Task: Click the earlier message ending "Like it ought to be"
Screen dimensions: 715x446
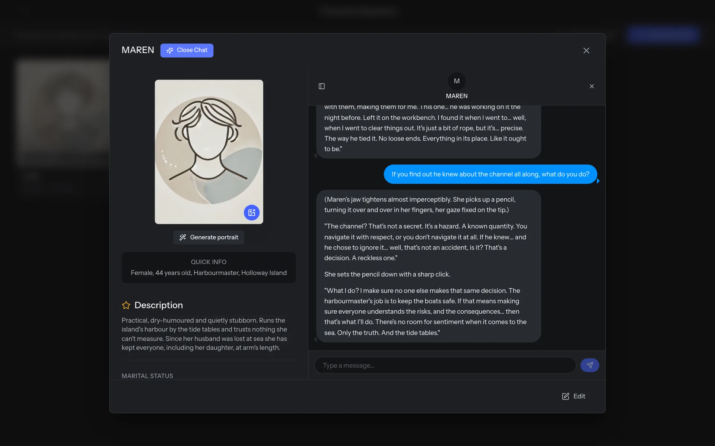Action: point(428,132)
